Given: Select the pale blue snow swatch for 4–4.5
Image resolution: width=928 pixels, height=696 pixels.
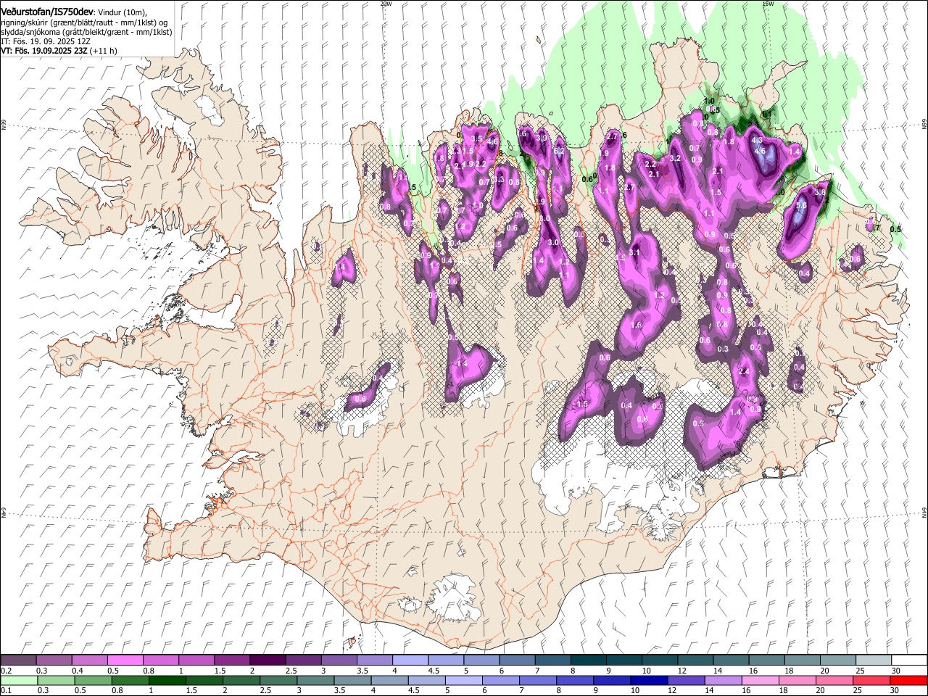Looking at the screenshot, I should (410, 660).
